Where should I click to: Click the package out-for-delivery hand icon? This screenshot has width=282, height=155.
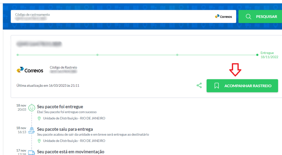pos(31,131)
